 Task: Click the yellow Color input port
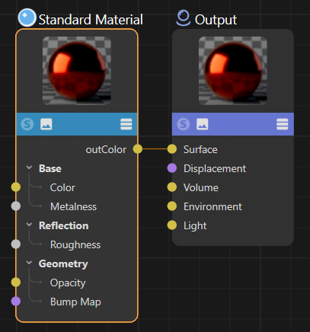pyautogui.click(x=16, y=187)
